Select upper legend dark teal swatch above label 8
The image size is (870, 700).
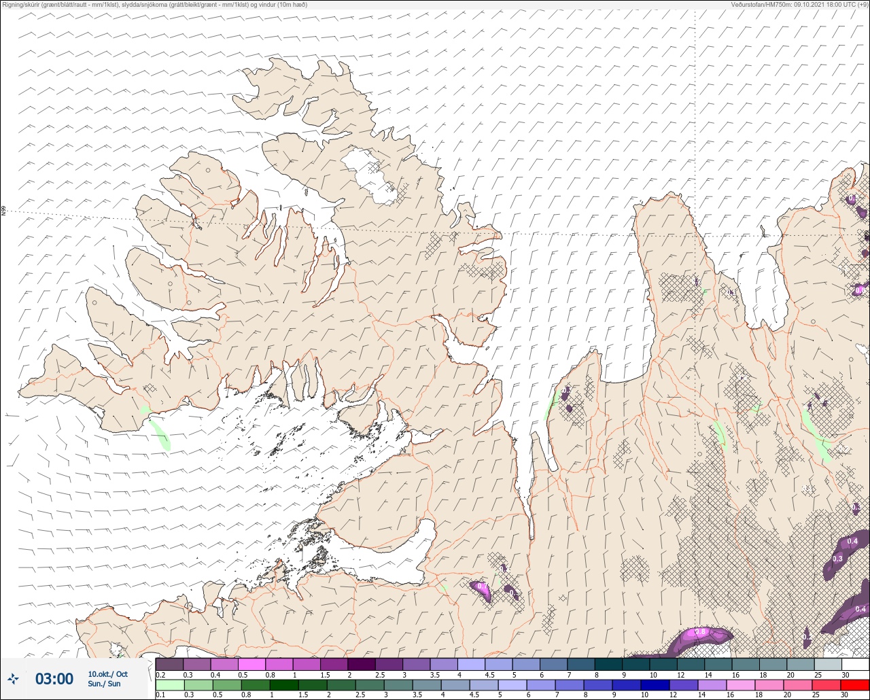[608, 664]
